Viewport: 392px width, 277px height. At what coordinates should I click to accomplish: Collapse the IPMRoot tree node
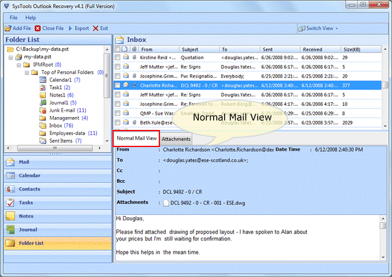coord(19,65)
